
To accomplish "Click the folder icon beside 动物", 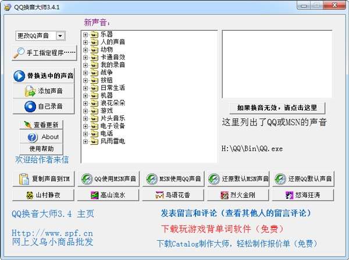I will click(94, 50).
